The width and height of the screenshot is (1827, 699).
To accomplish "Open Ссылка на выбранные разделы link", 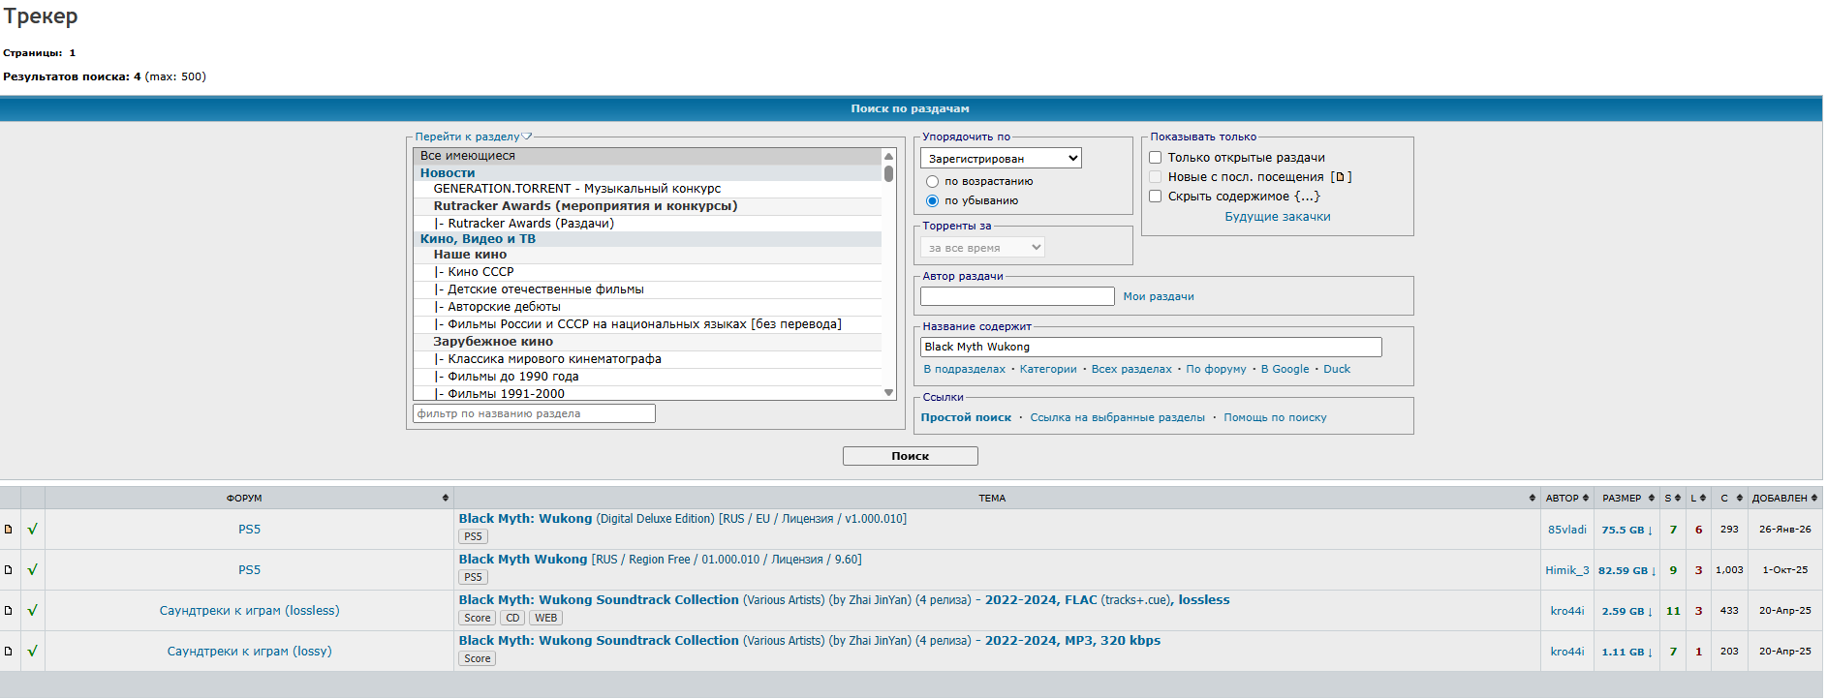I will 1118,417.
